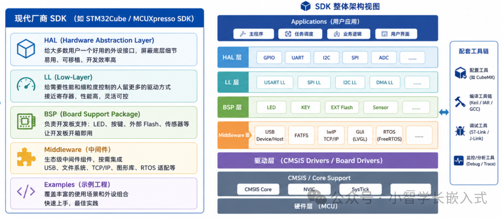Click the text 快速上手，最佳实践
Viewport: 503px width, 218px height.
coord(71,203)
